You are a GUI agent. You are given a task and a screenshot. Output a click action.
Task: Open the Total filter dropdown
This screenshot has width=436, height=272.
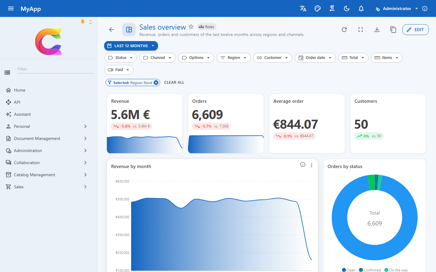[353, 58]
